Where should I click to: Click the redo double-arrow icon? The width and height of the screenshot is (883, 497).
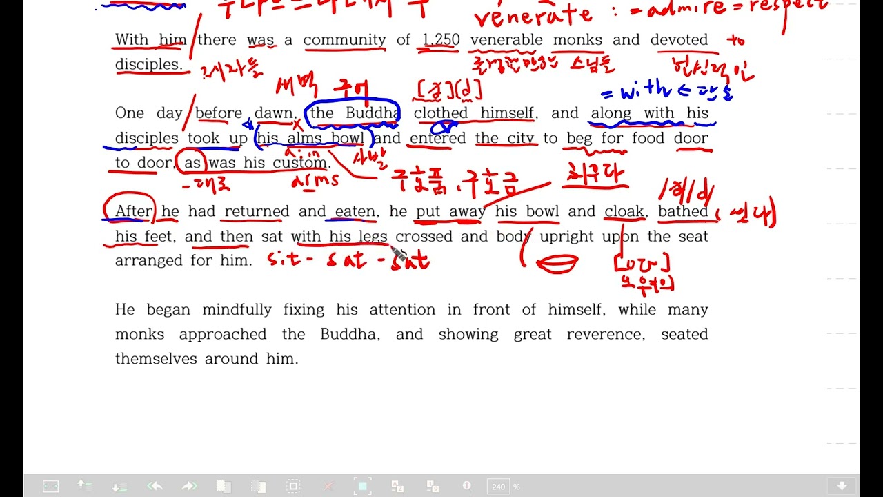point(190,486)
